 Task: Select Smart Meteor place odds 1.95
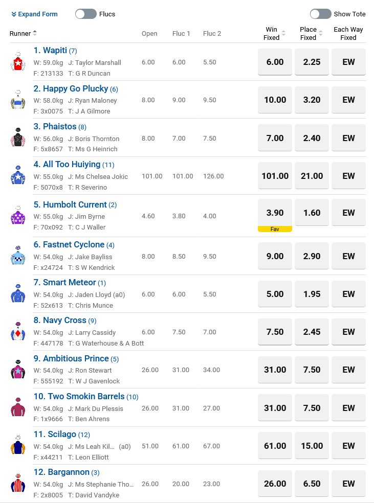click(312, 294)
